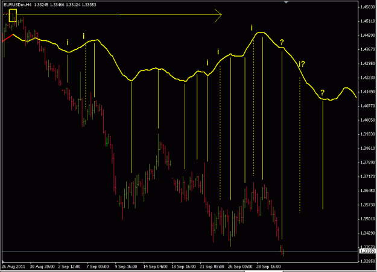Click price axis label 1.40770
This screenshot has width=377, height=272.
(367, 106)
